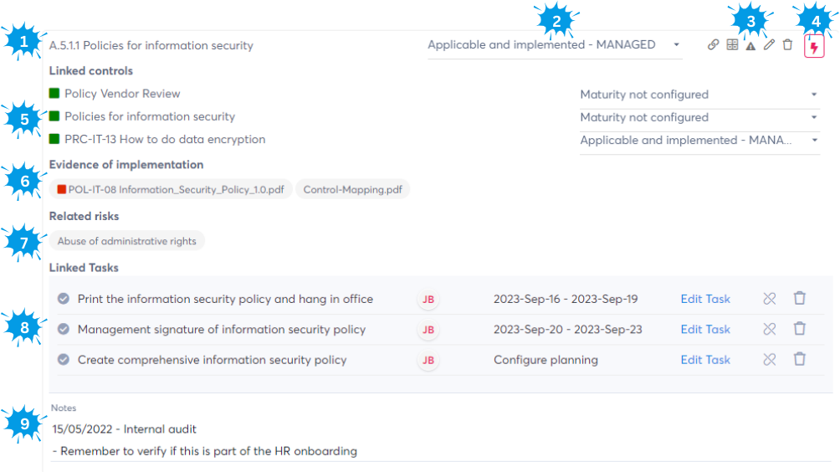Open the table grid icon in header
Image resolution: width=840 pixels, height=472 pixels.
pos(732,45)
